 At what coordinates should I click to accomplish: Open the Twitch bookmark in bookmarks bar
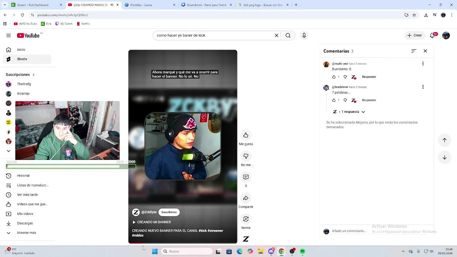pos(64,24)
